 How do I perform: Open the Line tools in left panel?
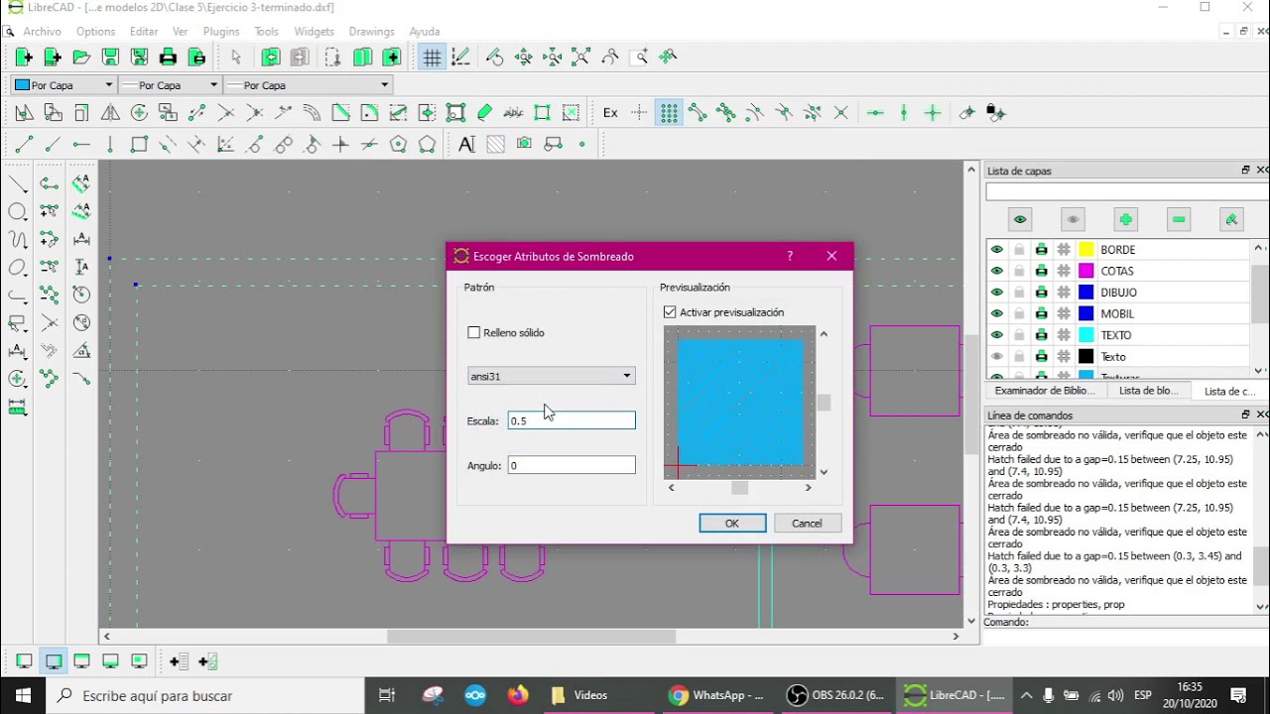click(x=18, y=183)
